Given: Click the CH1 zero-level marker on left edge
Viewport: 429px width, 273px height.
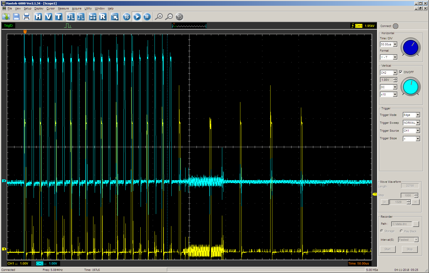Looking at the screenshot, I should (x=4, y=249).
